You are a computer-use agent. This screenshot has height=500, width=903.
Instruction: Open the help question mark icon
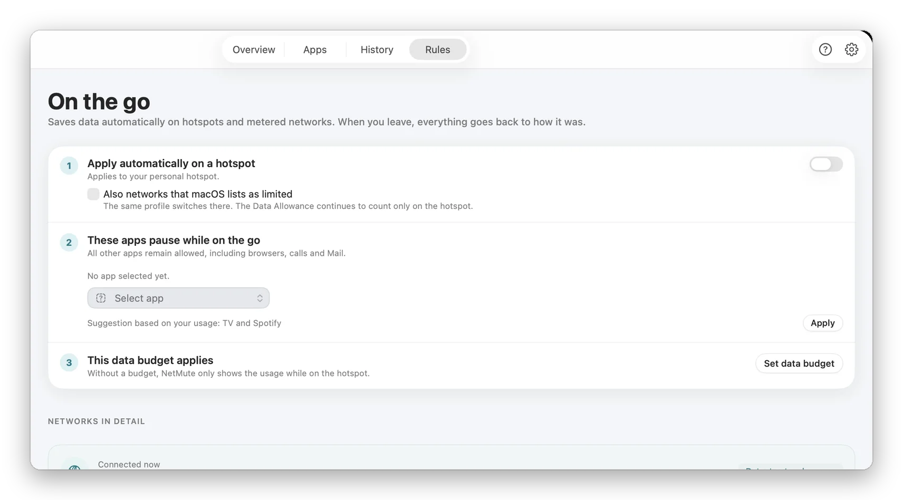pyautogui.click(x=825, y=50)
